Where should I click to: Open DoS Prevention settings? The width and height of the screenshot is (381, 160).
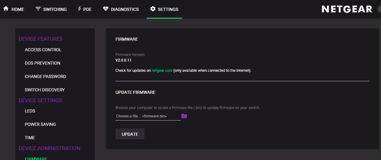coord(42,63)
